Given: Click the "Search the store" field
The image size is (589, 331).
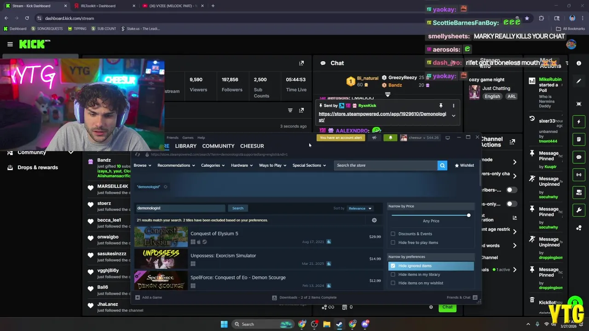Looking at the screenshot, I should (x=386, y=165).
